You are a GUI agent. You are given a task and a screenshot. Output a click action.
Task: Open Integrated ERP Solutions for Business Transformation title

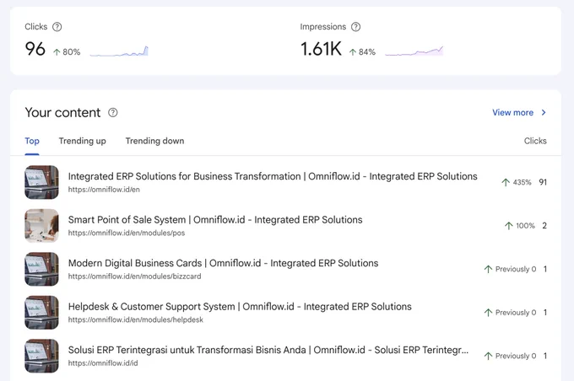point(273,177)
